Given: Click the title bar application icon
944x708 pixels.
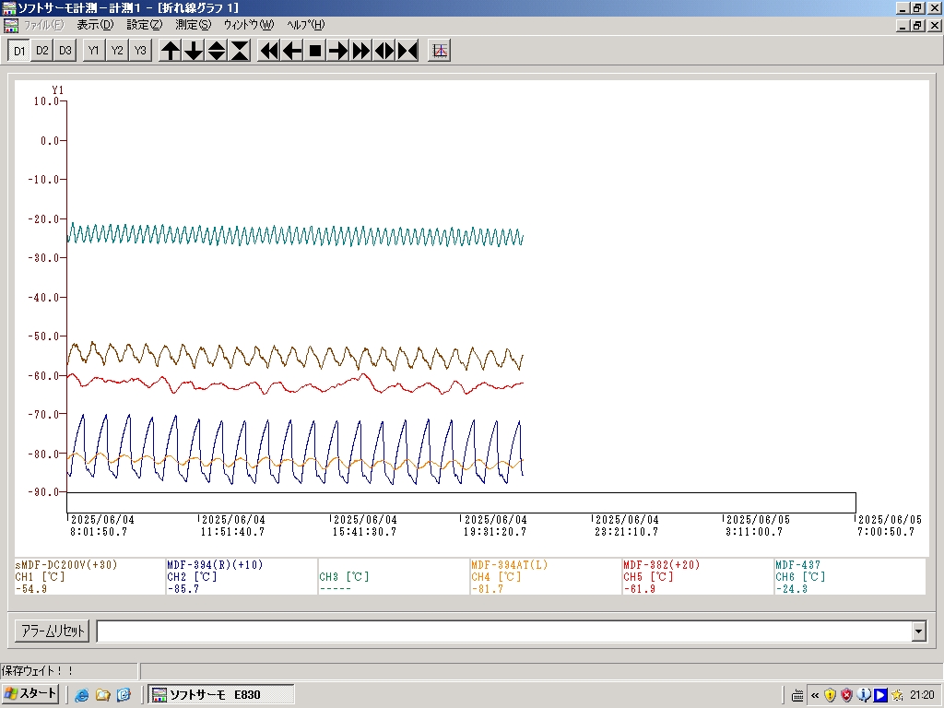Looking at the screenshot, I should (9, 7).
